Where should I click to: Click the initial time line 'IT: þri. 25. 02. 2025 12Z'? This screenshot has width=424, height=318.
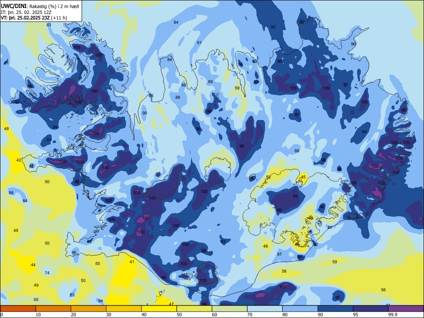[26, 12]
